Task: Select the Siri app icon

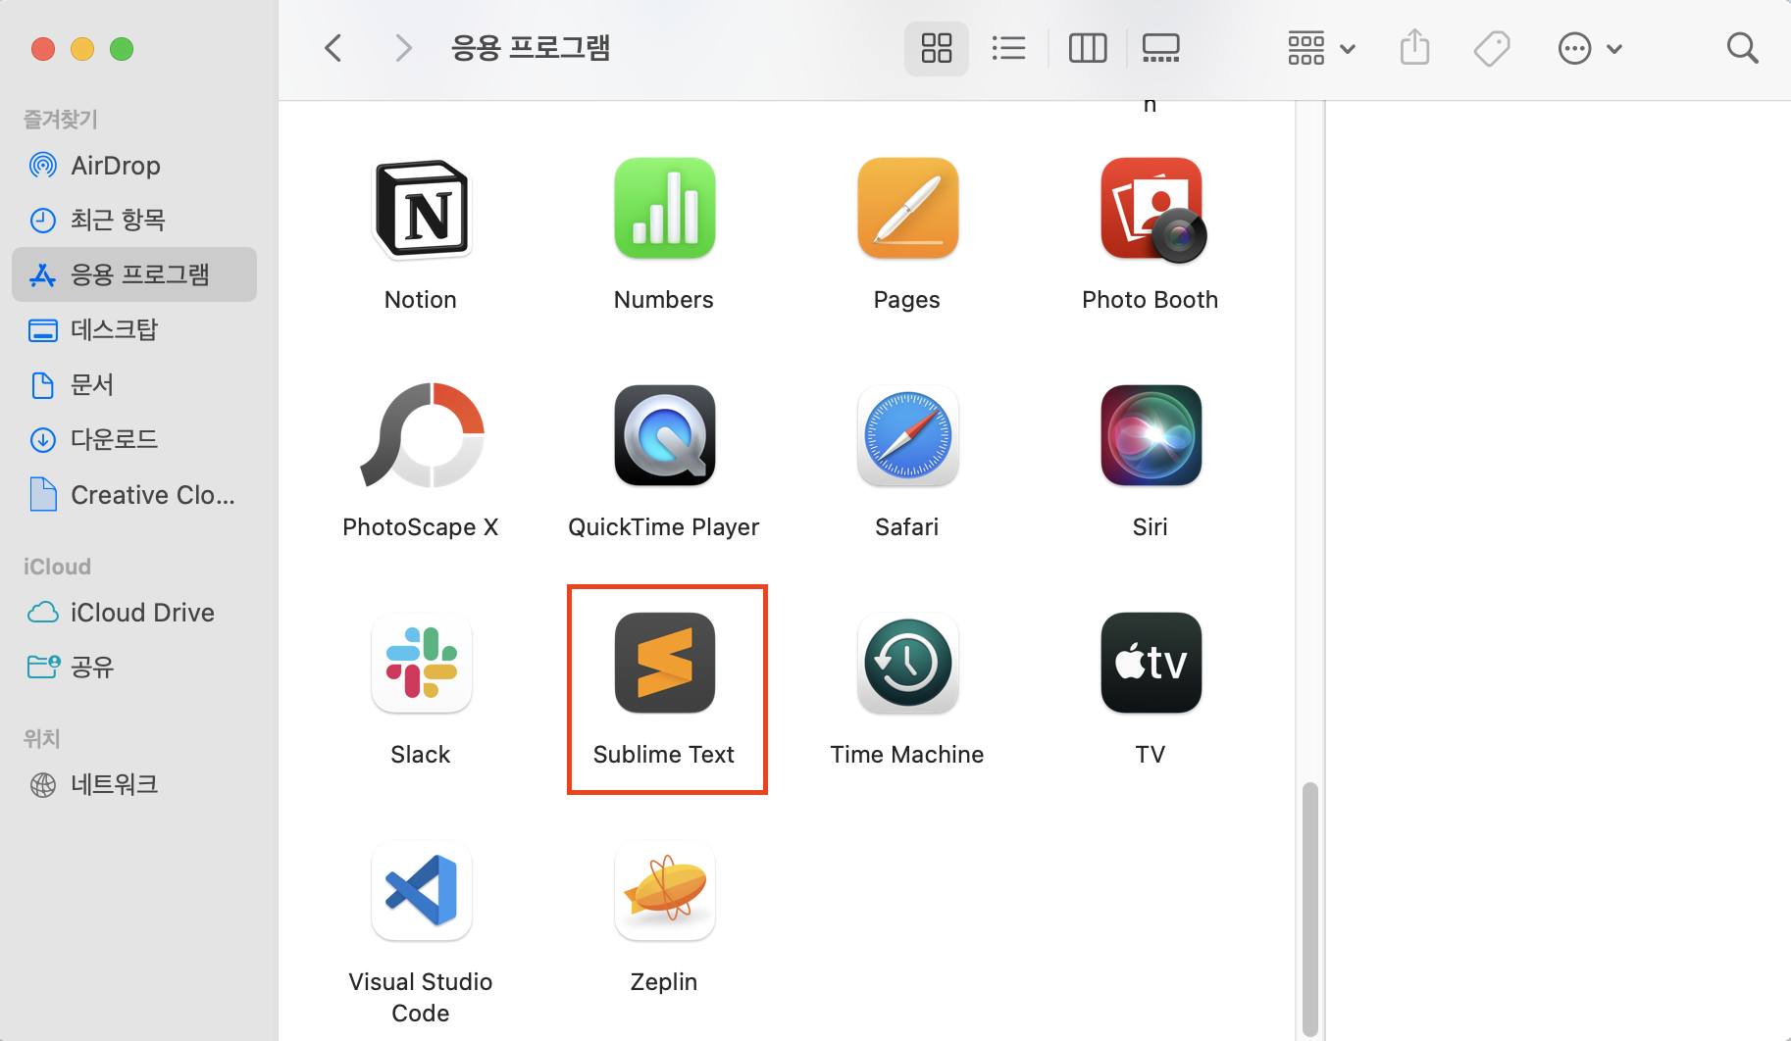Action: [x=1151, y=435]
